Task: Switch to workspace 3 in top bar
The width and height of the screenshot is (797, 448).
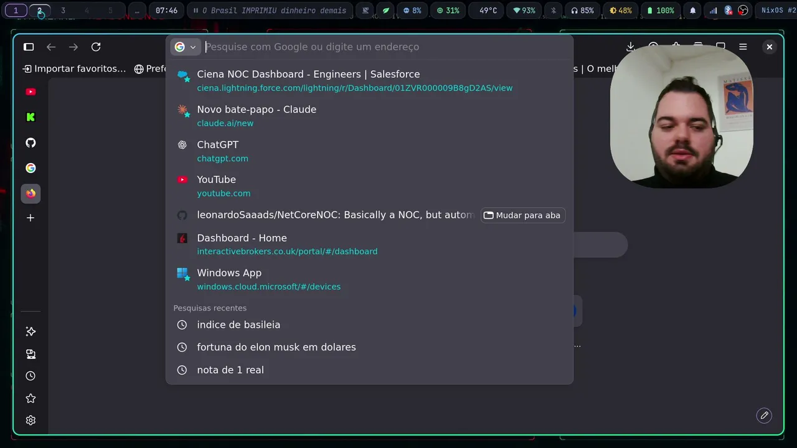Action: 63,11
